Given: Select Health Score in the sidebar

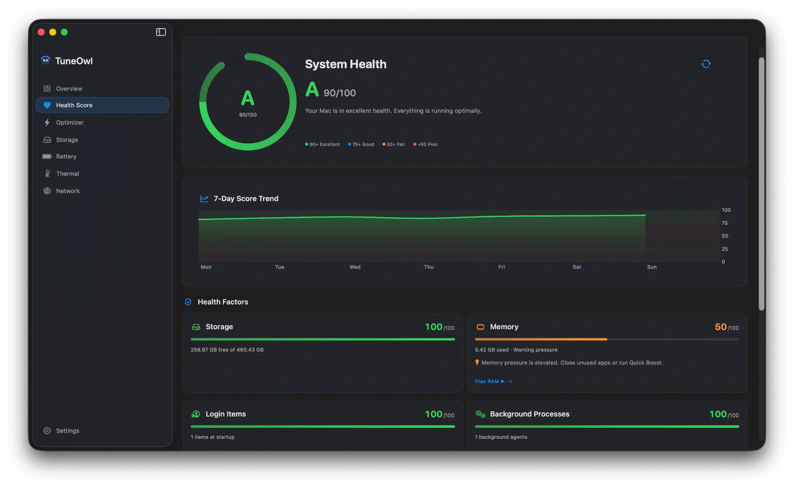Looking at the screenshot, I should tap(102, 105).
